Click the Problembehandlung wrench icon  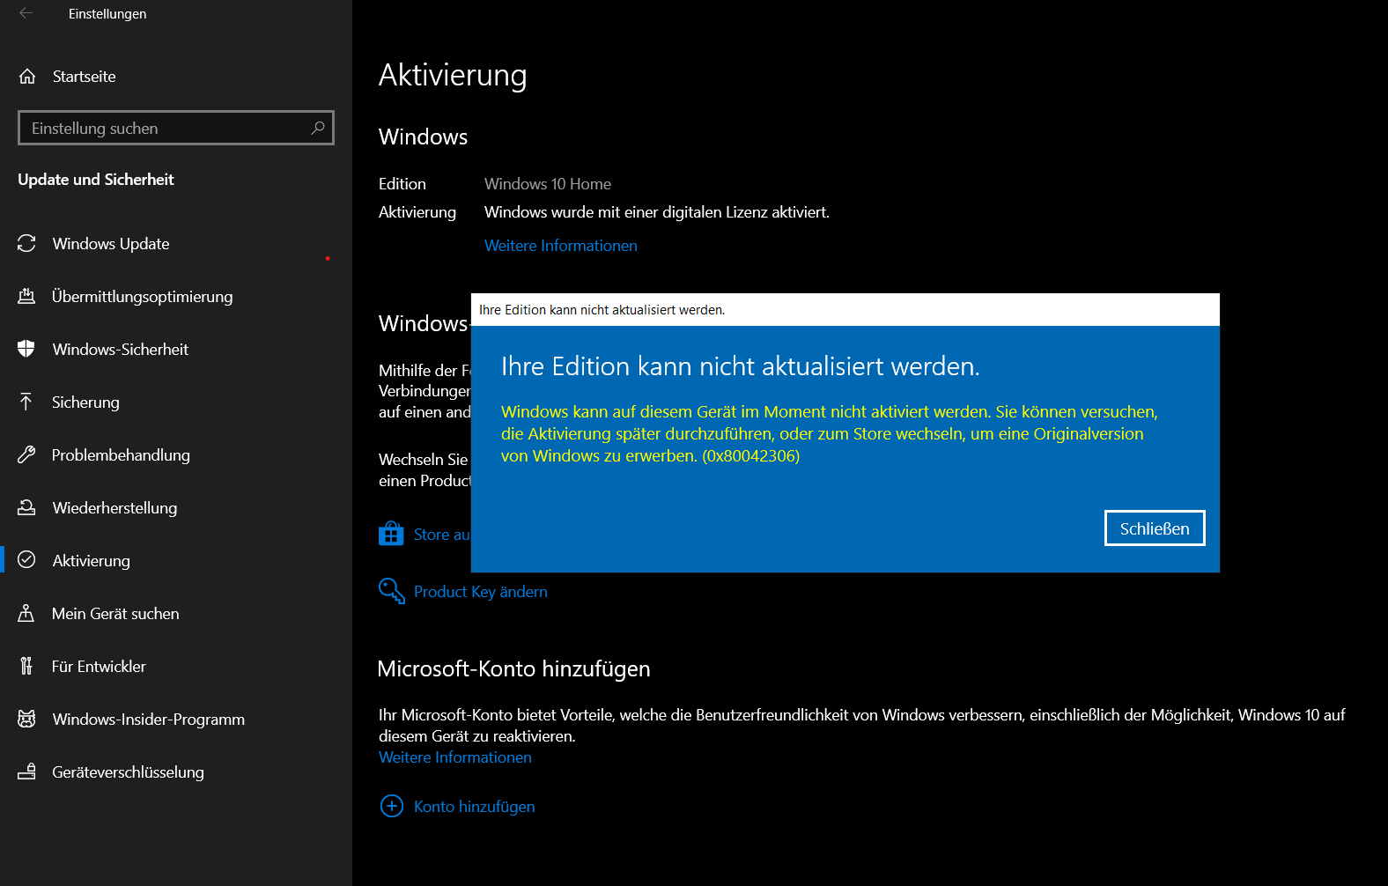[x=26, y=454]
